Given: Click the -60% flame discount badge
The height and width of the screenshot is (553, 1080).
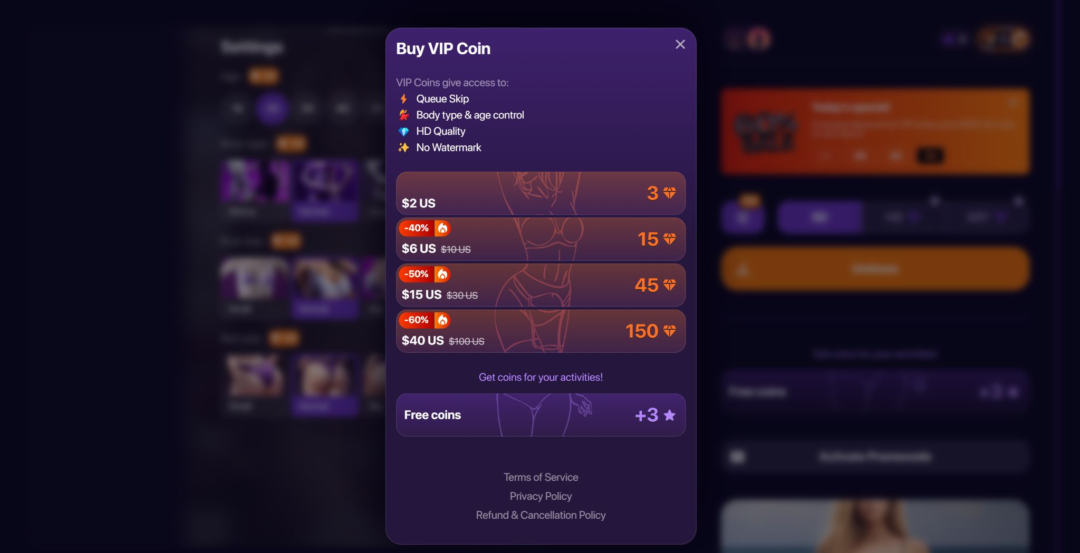Looking at the screenshot, I should pos(425,320).
